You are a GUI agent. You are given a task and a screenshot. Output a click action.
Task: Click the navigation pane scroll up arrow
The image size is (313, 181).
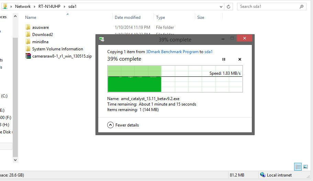(15, 16)
